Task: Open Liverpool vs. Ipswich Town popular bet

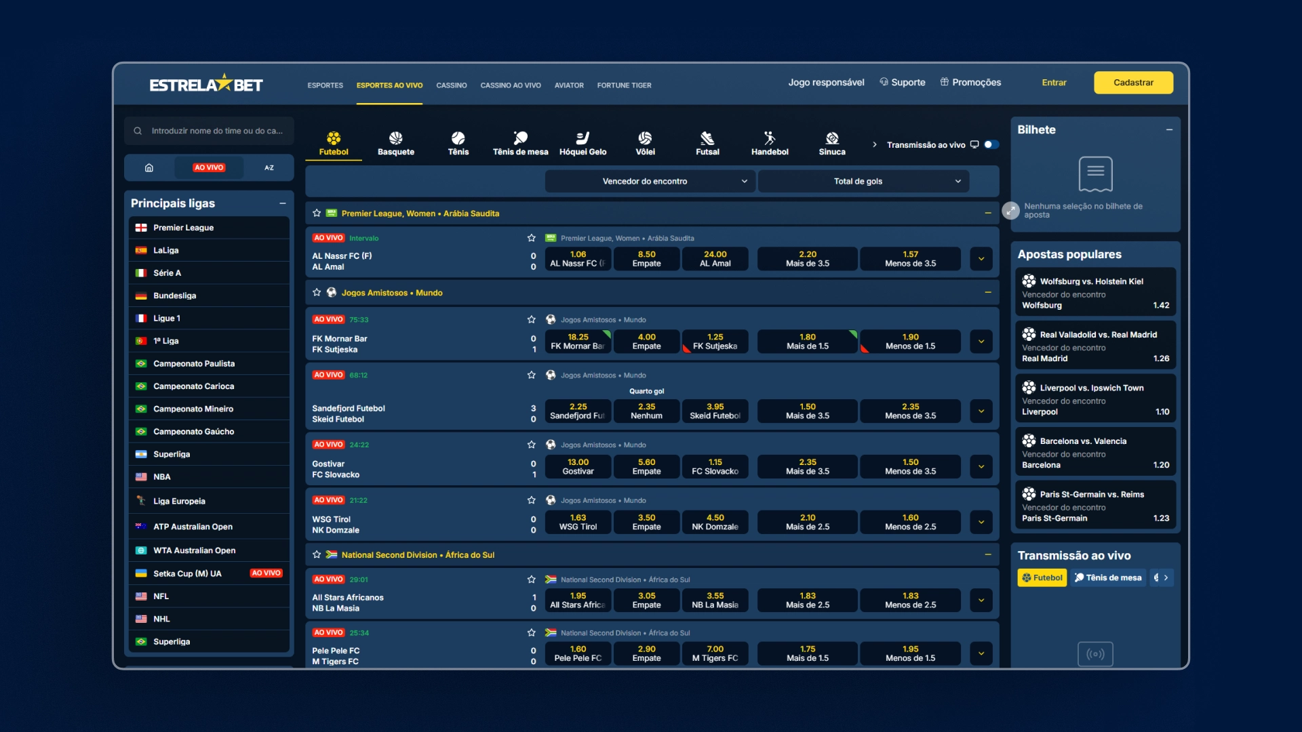Action: click(1095, 399)
